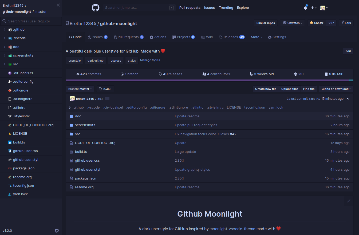Expand the screenshots folder in sidebar
The width and height of the screenshot is (359, 235).
(5, 55)
